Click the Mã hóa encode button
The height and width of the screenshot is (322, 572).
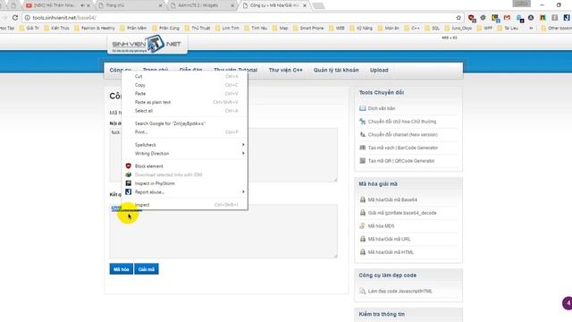[x=122, y=269]
